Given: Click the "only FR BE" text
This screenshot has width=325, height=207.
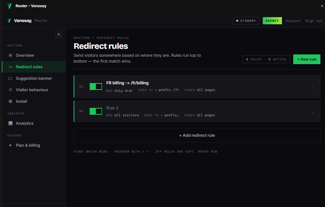Looking at the screenshot, I should (123, 90).
